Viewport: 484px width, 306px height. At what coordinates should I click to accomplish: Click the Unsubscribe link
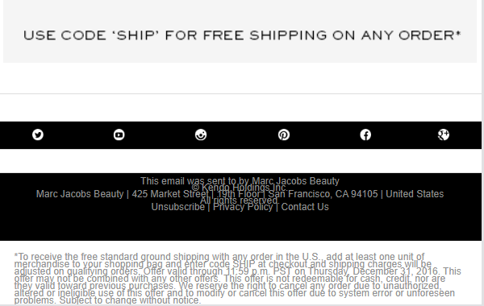coord(177,207)
